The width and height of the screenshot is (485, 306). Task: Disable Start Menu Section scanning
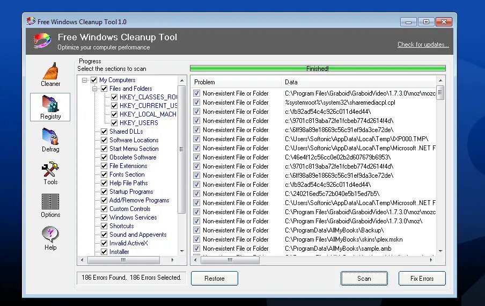104,149
